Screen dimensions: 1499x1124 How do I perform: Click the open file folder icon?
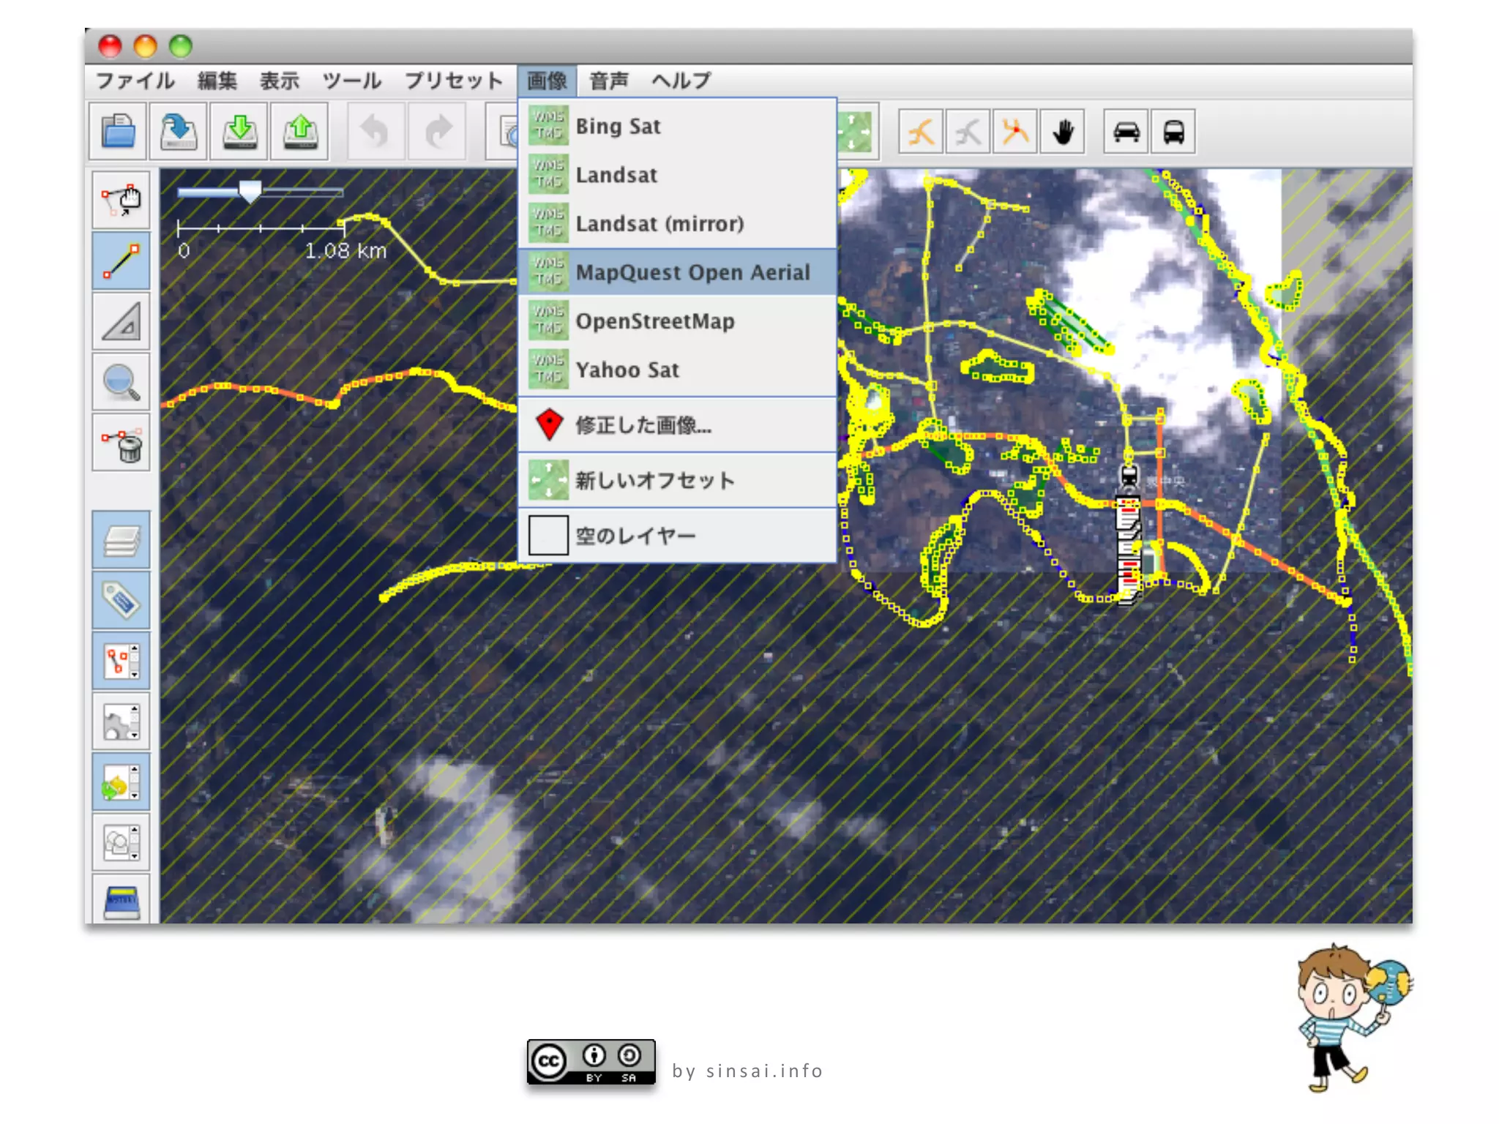coord(118,132)
